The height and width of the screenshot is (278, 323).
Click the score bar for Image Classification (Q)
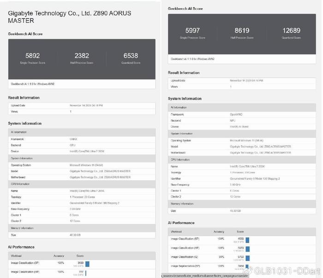248,258
